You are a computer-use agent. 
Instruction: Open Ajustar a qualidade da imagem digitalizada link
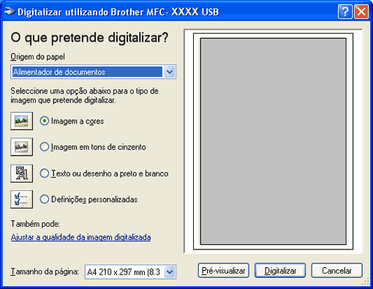80,237
